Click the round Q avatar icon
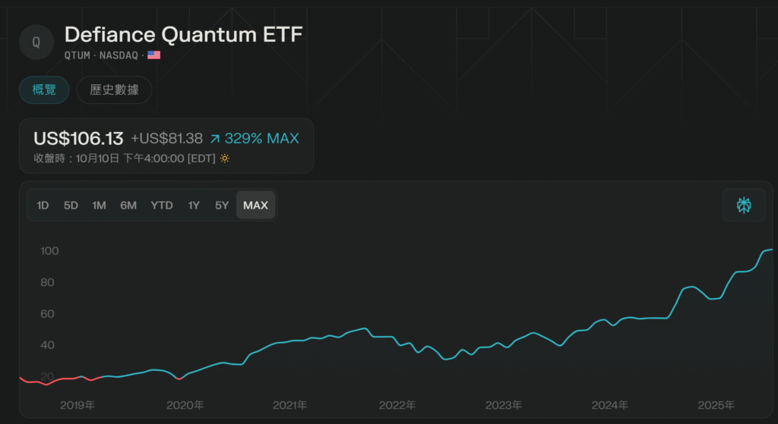This screenshot has width=778, height=424. click(x=36, y=42)
